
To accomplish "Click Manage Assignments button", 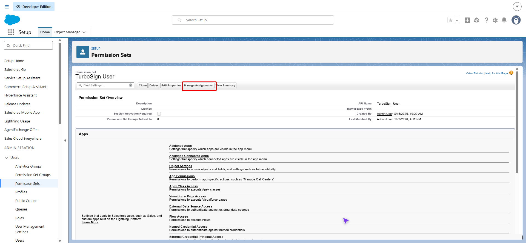I will coord(198,86).
